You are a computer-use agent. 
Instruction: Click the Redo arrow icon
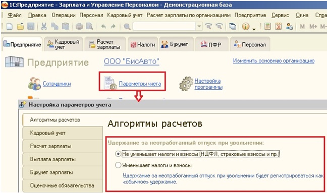(113, 26)
